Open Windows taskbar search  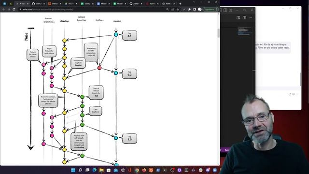(80, 170)
